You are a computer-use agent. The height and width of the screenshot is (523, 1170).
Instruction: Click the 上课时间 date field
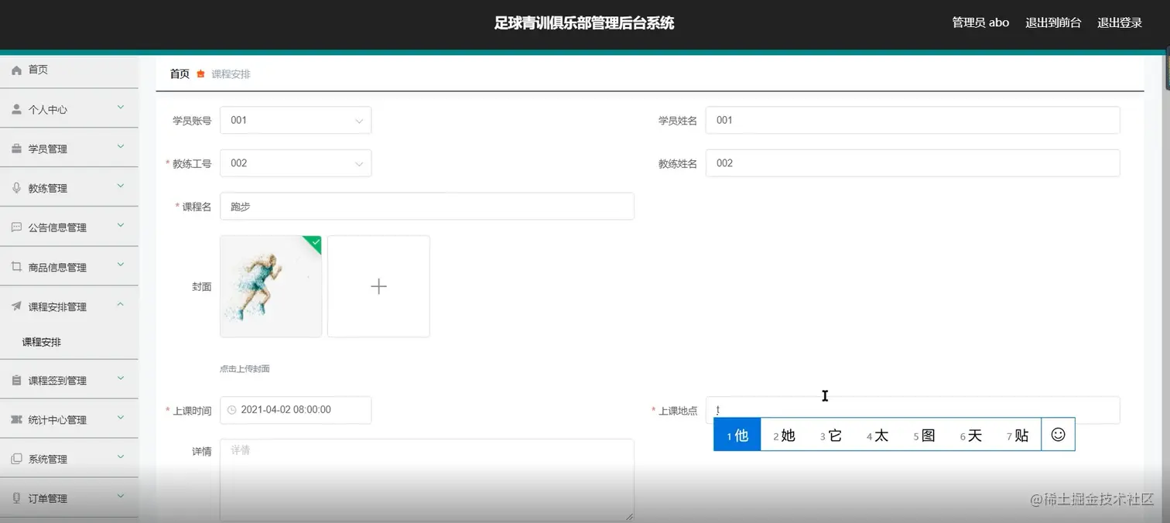click(x=296, y=410)
